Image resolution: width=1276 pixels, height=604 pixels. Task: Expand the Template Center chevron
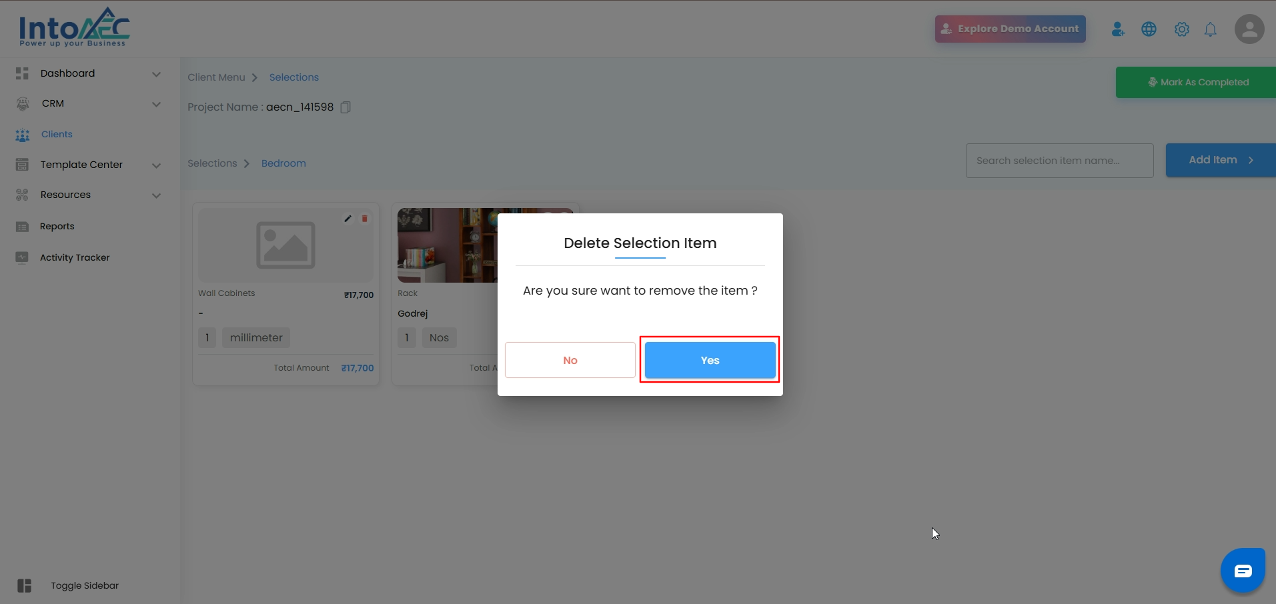pyautogui.click(x=156, y=165)
